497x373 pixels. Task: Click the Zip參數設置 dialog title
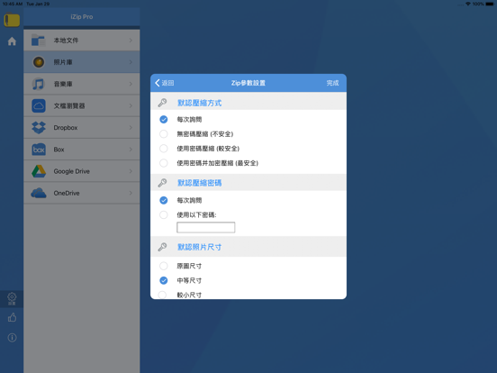(x=248, y=83)
